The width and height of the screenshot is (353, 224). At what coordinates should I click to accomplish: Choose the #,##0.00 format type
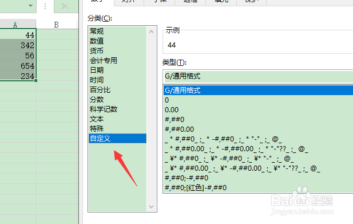[258, 129]
